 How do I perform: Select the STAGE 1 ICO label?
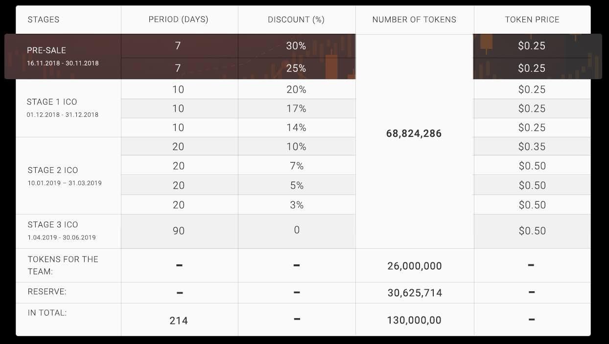click(52, 102)
